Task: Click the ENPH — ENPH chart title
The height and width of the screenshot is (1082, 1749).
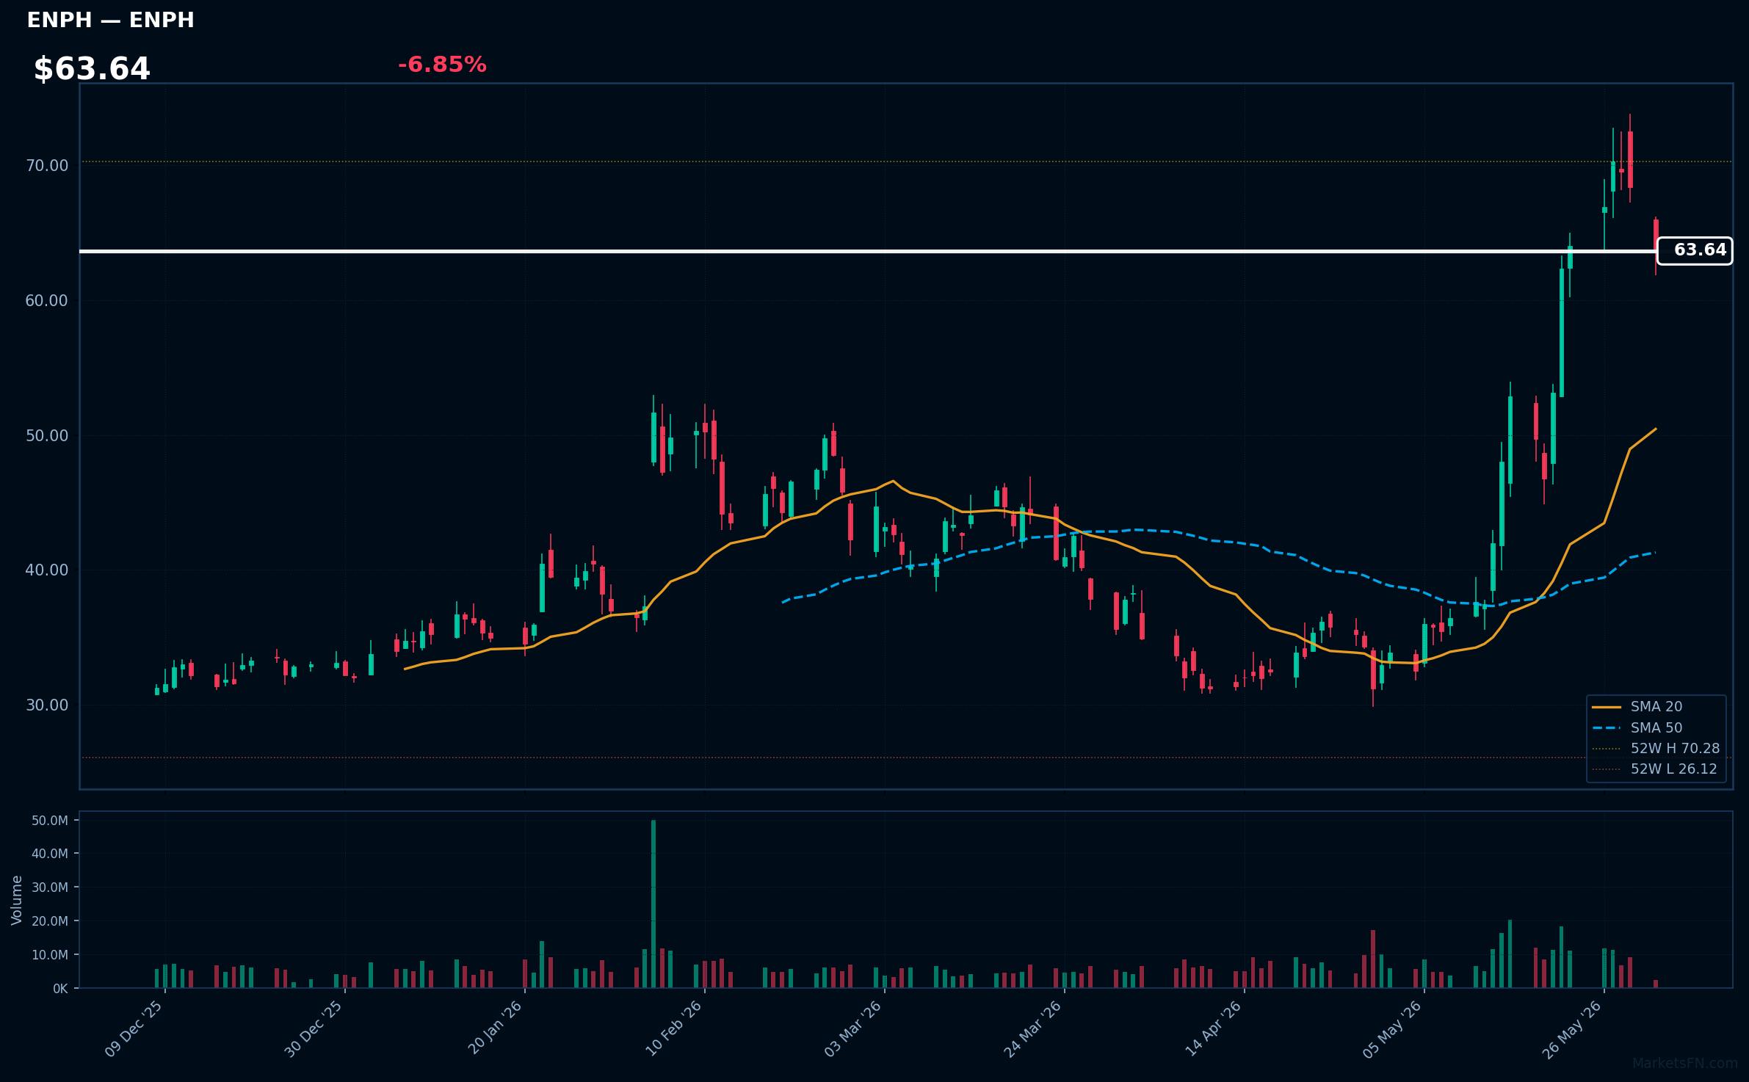Action: (x=111, y=20)
